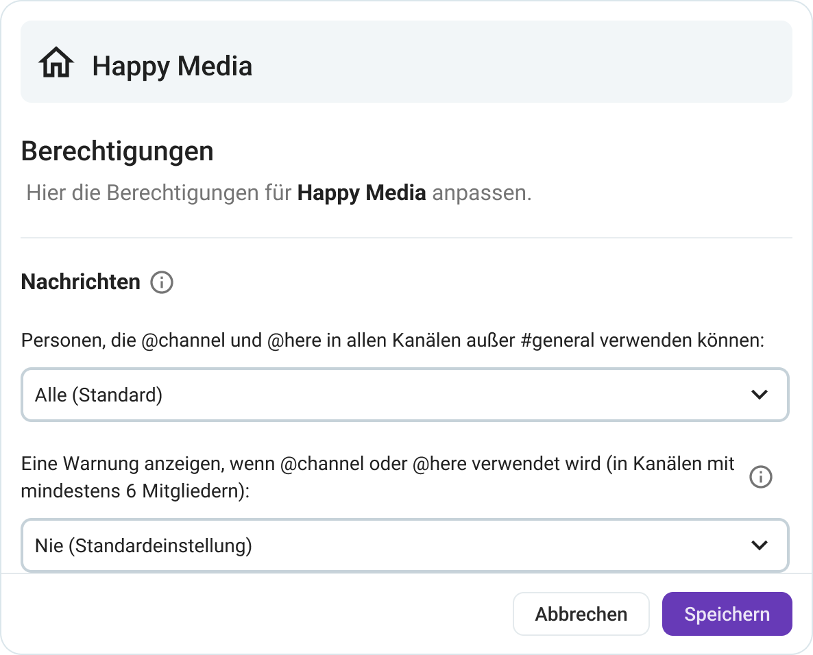Click the info icon next to Nachrichten
This screenshot has height=655, width=813.
162,282
